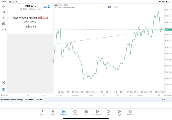The image size is (172, 120).
Task: Click the เสร็จแล้ว completed status text
Action: tap(30, 27)
